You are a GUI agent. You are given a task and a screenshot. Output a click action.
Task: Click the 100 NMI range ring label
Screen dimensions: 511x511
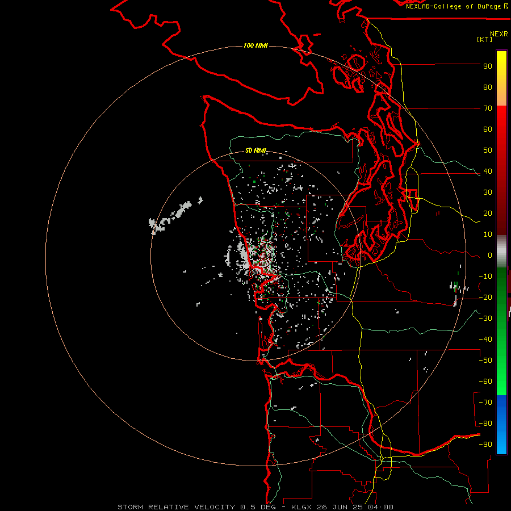pos(256,45)
